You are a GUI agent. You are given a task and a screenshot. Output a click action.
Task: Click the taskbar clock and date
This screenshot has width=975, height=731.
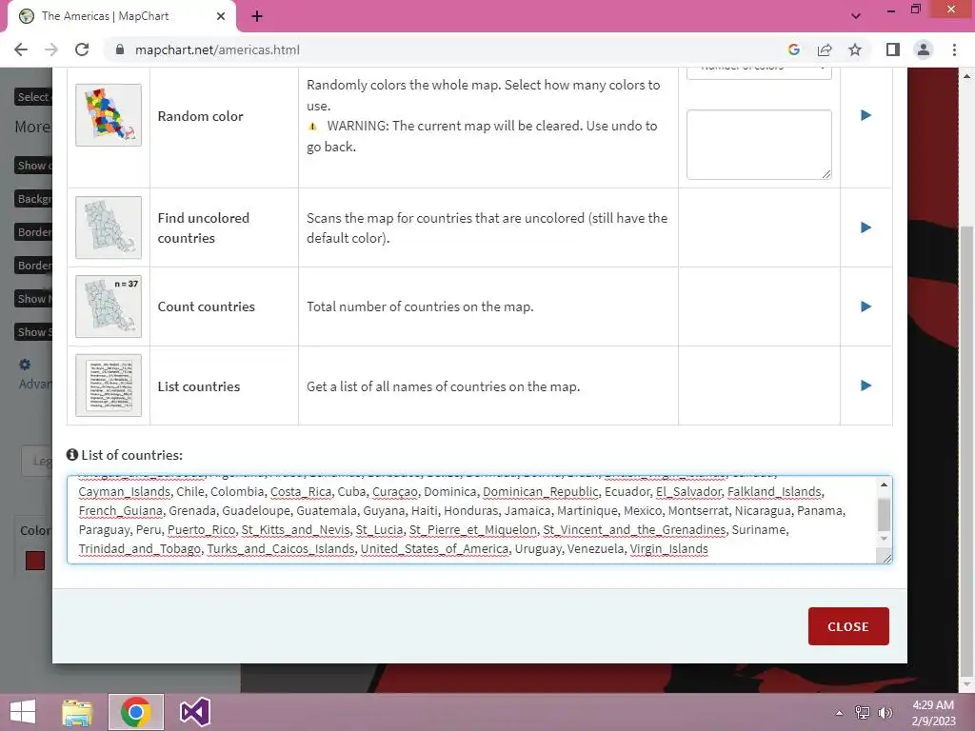(x=933, y=712)
